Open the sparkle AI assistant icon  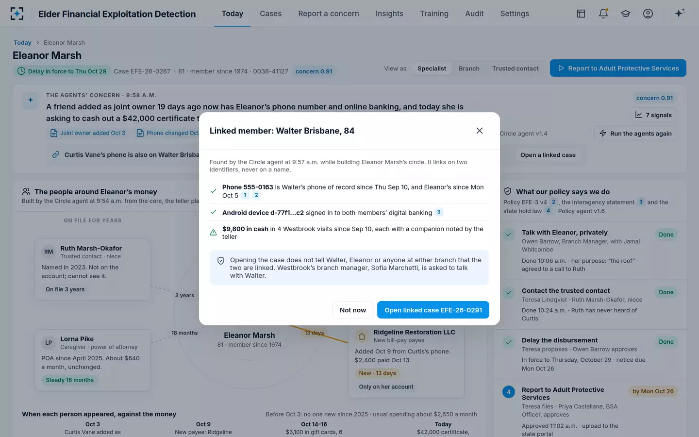tap(680, 13)
